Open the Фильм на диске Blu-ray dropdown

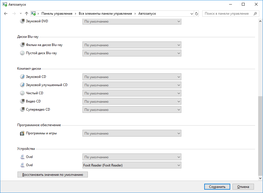(x=132, y=45)
